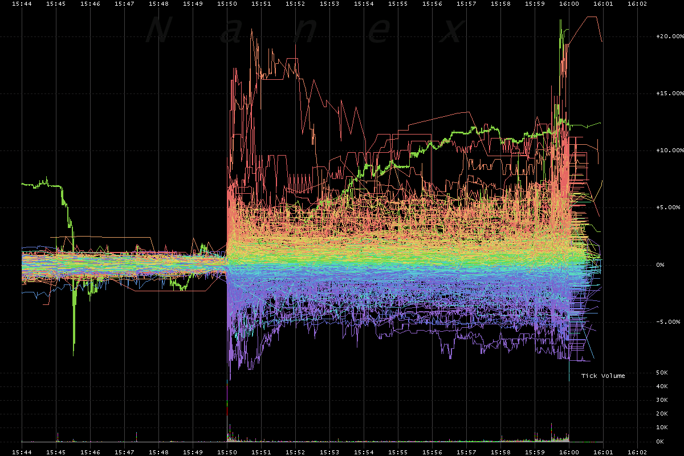The image size is (684, 456).
Task: Click the 15:52 label on top time axis
Action: 295,3
